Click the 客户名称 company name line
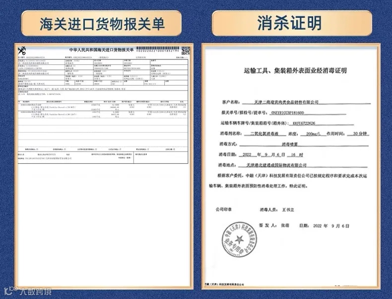The height and width of the screenshot is (299, 392). [x=296, y=102]
